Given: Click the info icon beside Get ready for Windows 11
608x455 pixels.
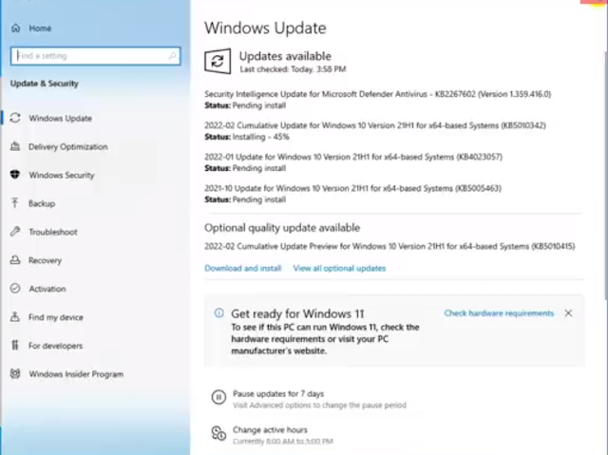Looking at the screenshot, I should click(x=219, y=313).
